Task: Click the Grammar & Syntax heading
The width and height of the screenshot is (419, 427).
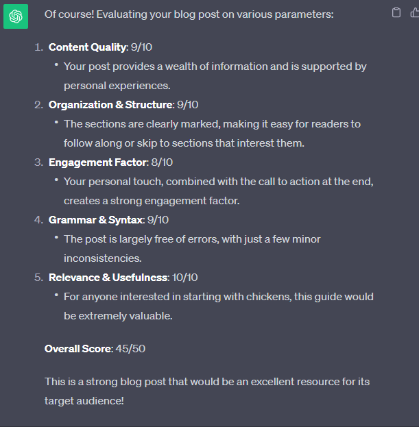Action: point(96,220)
